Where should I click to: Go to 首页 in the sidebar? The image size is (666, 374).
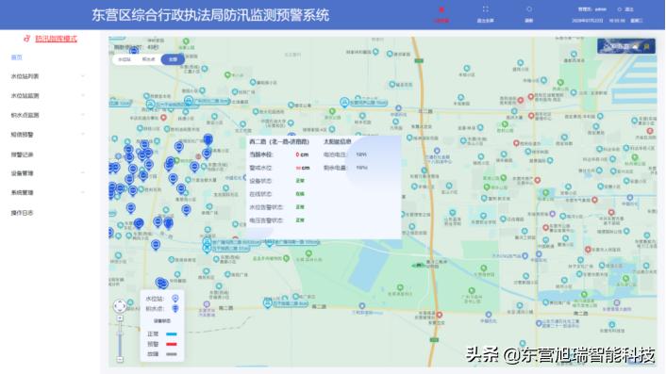pyautogui.click(x=17, y=57)
